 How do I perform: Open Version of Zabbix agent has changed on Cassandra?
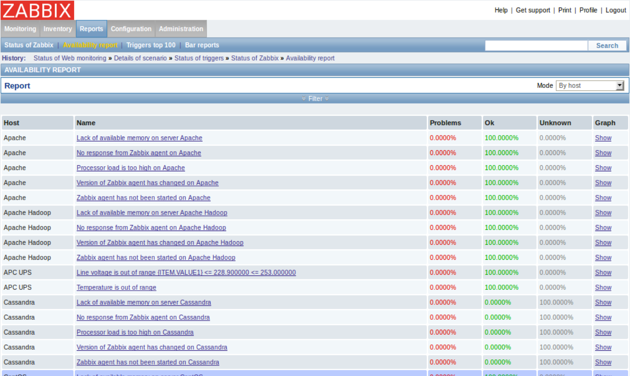pyautogui.click(x=152, y=347)
